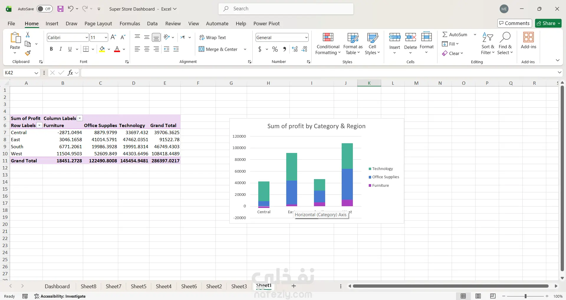Open Conditional Formatting menu
Viewport: 566px width, 300px height.
click(328, 44)
